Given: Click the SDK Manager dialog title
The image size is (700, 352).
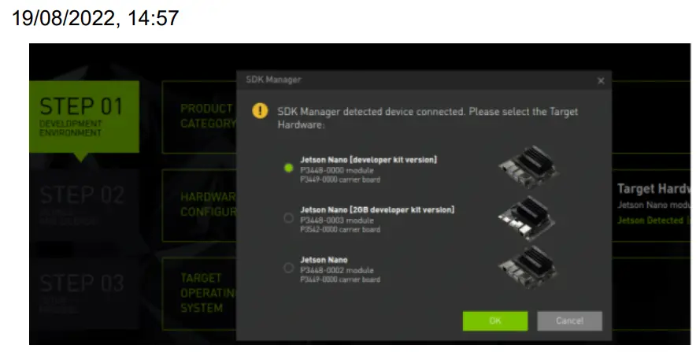Looking at the screenshot, I should (x=274, y=80).
